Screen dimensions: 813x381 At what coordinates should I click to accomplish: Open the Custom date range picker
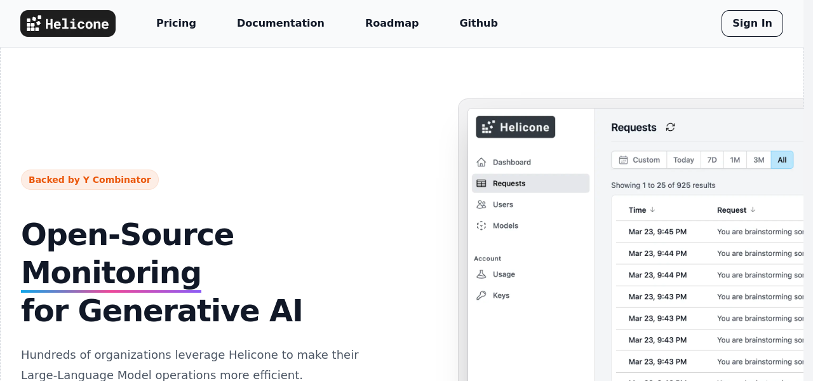coord(639,160)
